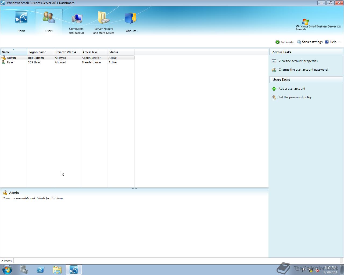Viewport: 344px width, 275px height.
Task: Click Allowed cell in Admin row
Action: coord(60,58)
